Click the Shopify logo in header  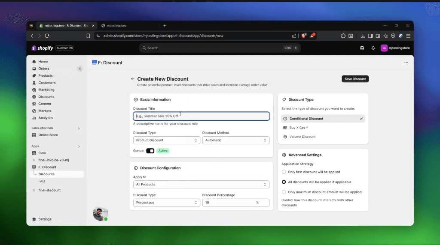[42, 48]
